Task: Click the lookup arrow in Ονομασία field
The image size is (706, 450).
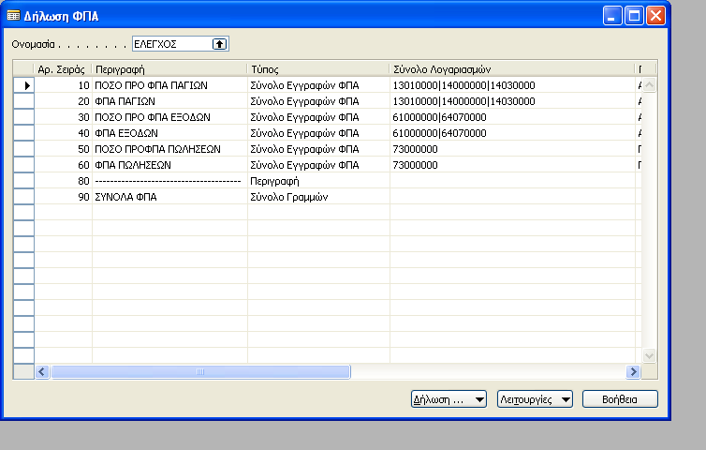Action: pos(219,44)
